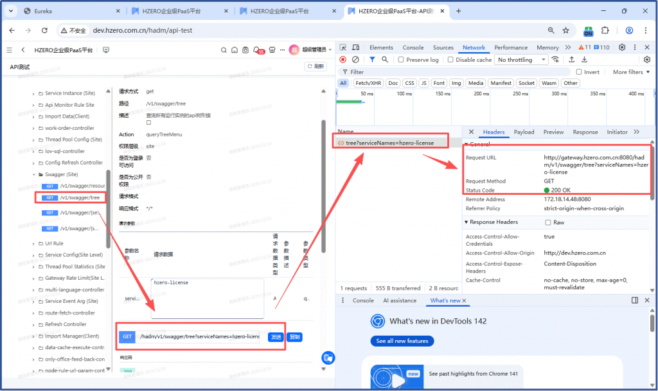Screen dimensions: 658x391
Task: Click See all new features button
Action: (x=402, y=341)
